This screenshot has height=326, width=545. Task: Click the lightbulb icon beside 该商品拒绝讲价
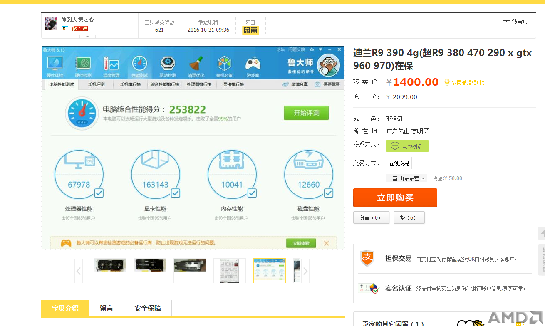447,82
